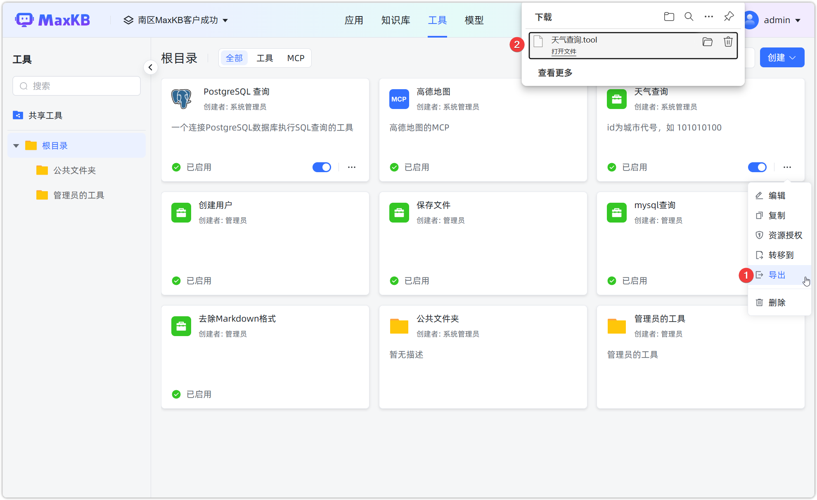The image size is (817, 500).
Task: Click the 搜索 input field
Action: point(76,85)
